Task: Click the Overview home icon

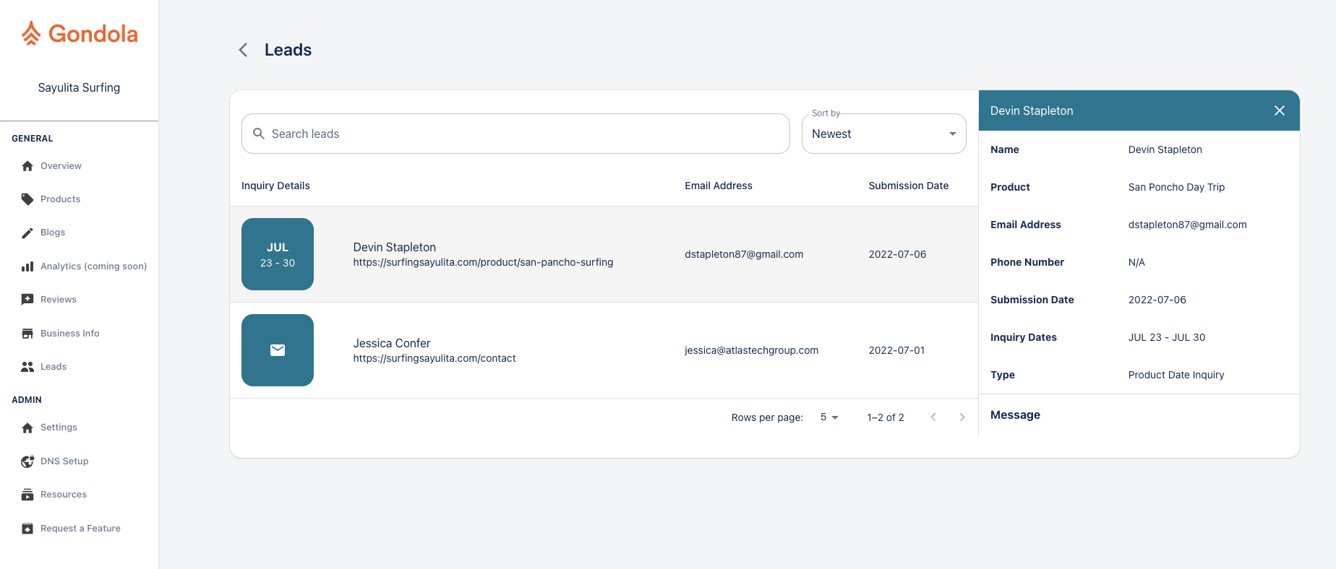Action: 27,166
